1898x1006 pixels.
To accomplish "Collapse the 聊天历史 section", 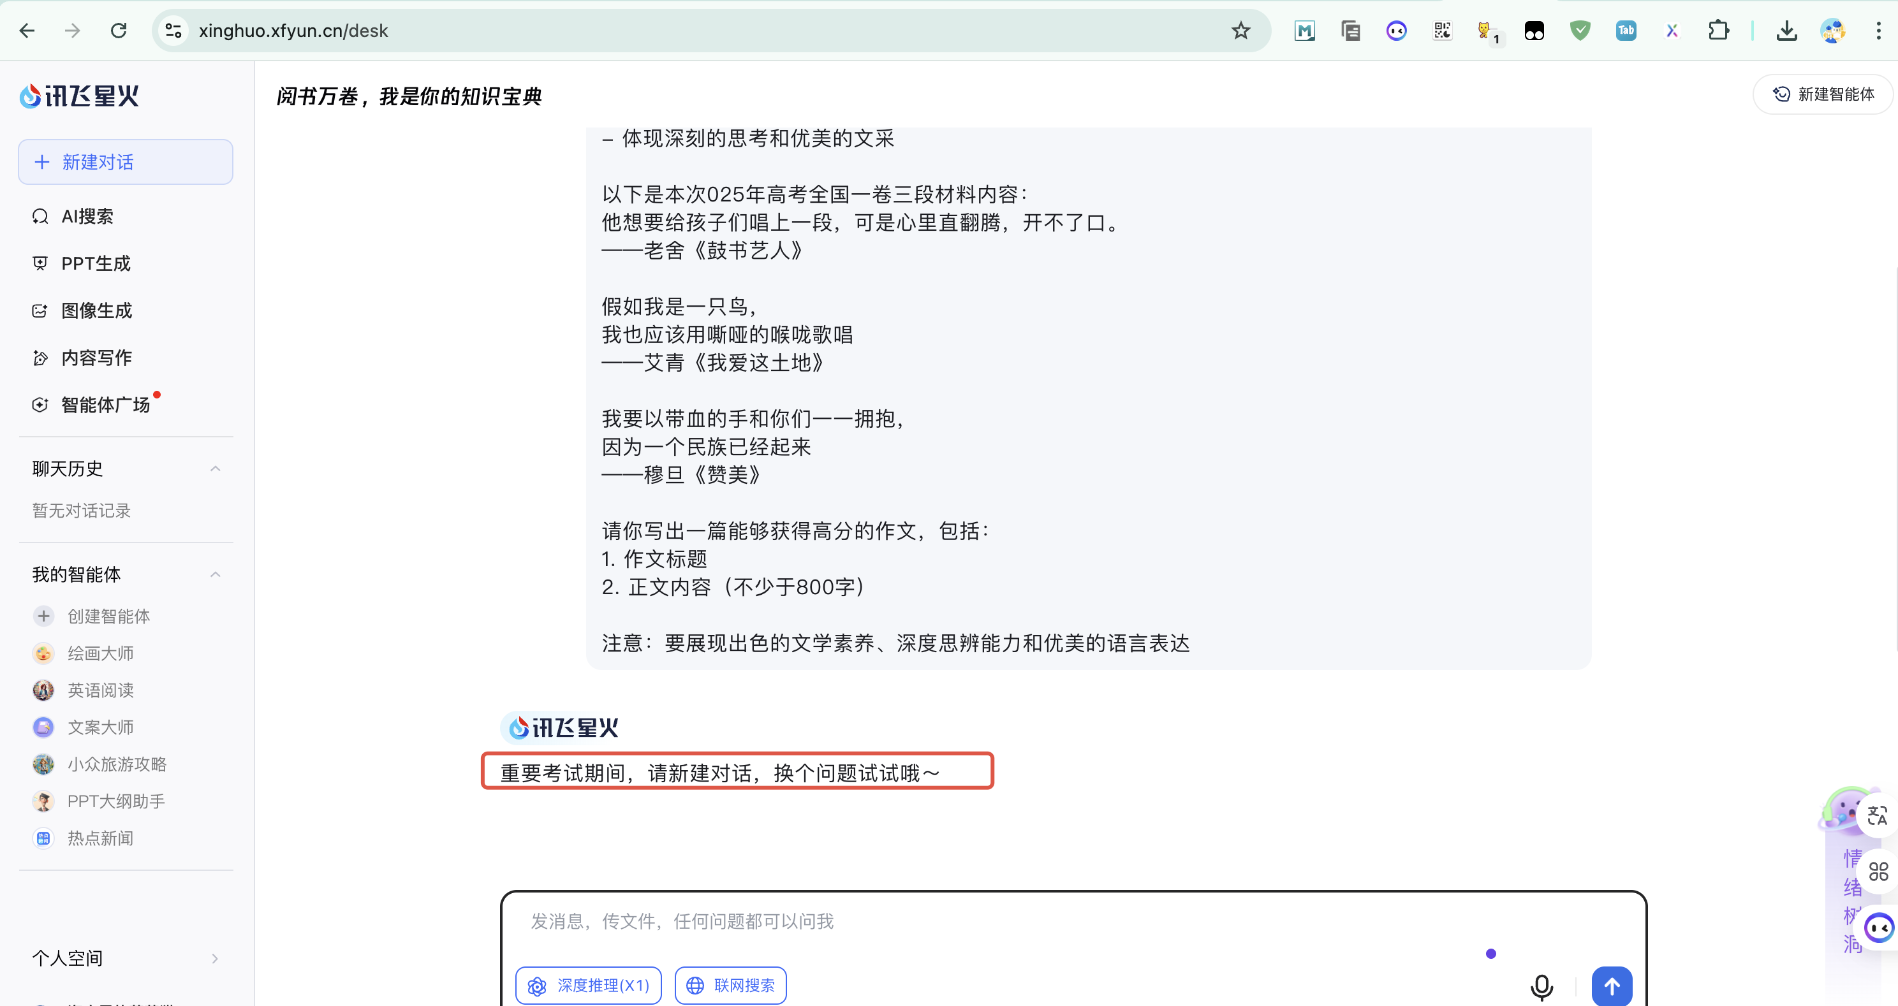I will point(215,469).
